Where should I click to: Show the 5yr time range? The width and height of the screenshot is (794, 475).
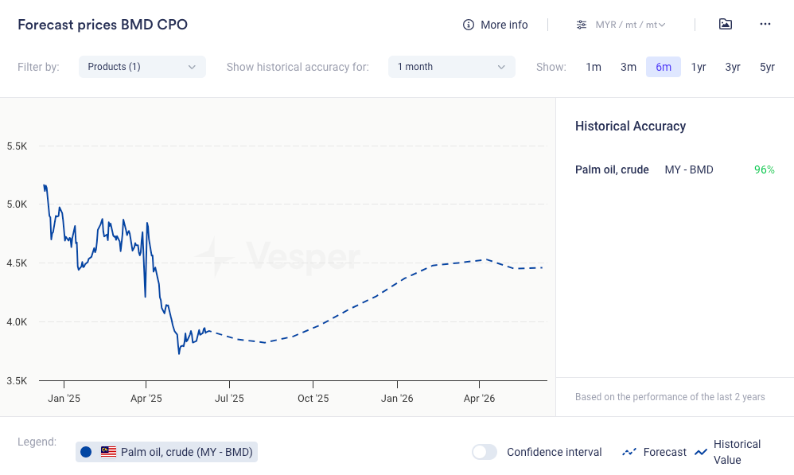tap(767, 67)
